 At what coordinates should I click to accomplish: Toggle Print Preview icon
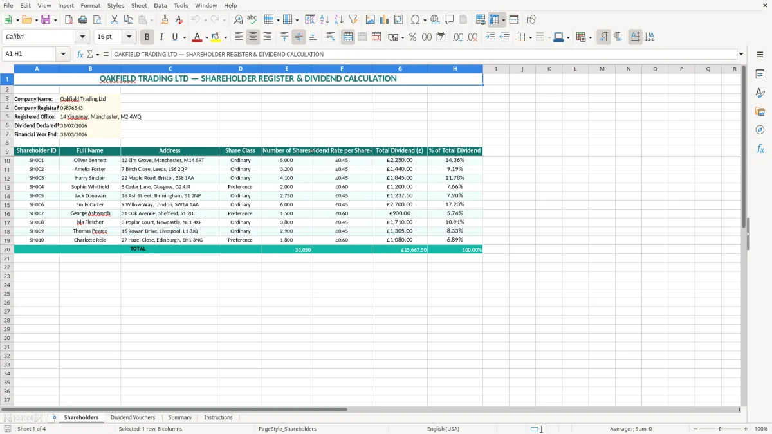pos(96,20)
